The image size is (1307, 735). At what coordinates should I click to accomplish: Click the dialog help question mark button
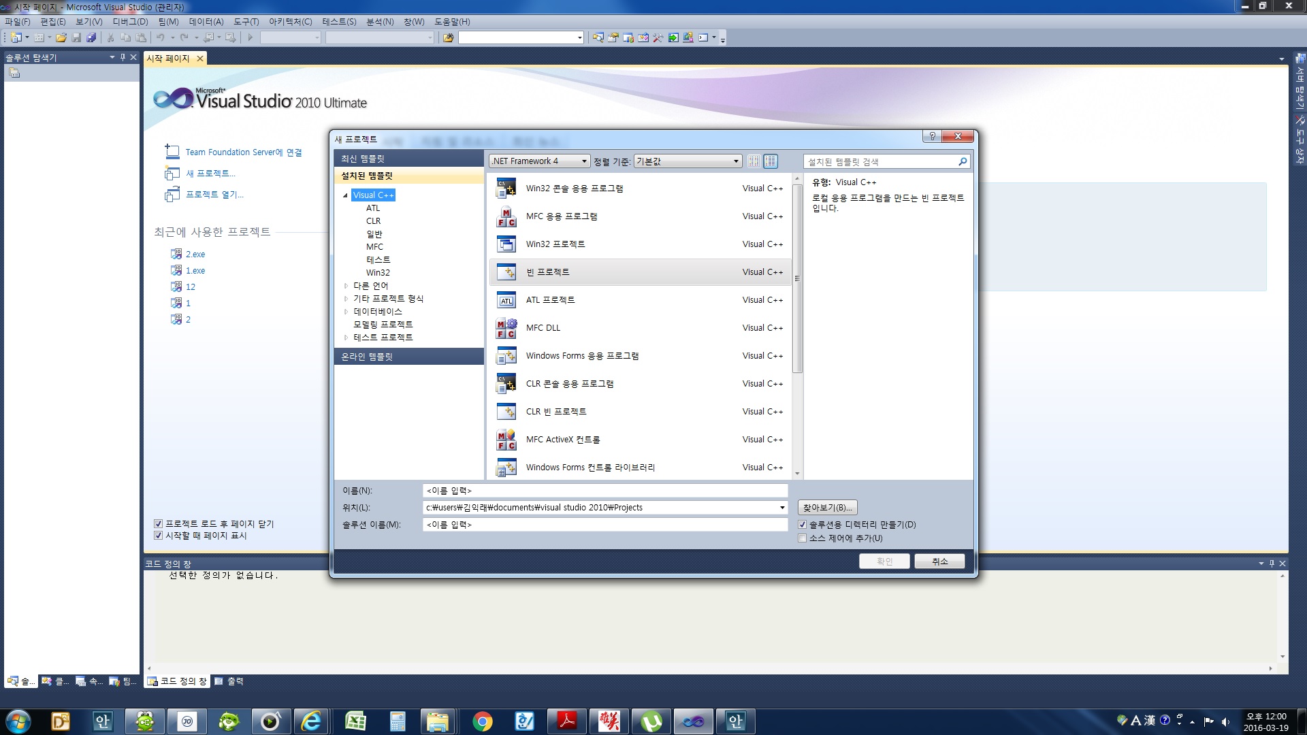point(932,136)
